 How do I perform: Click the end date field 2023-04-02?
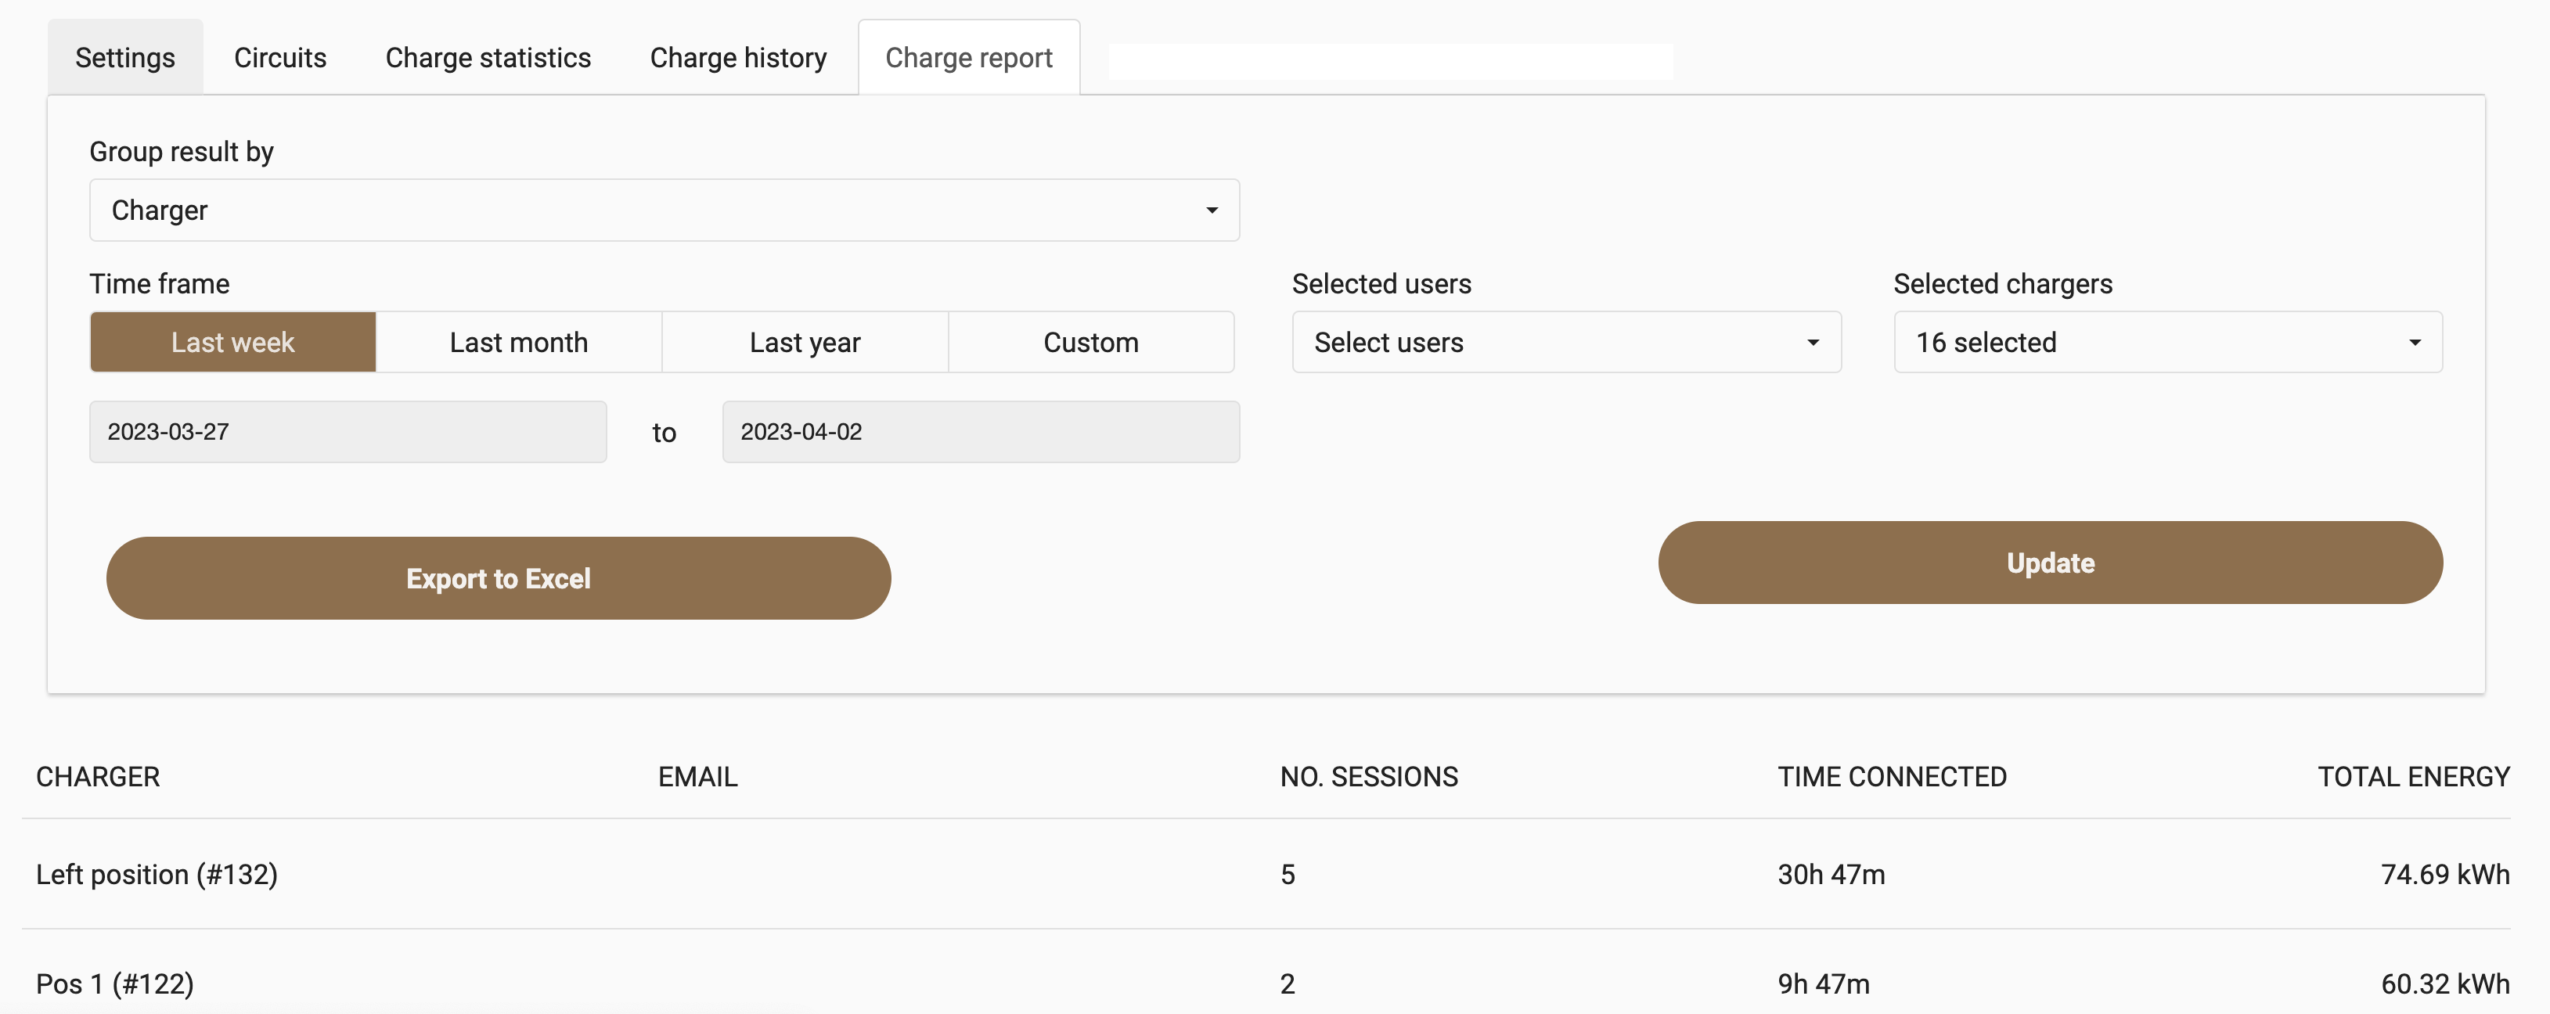point(980,431)
